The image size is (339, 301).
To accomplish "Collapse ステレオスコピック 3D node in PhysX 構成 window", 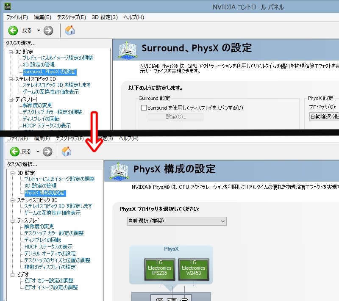I will 13,200.
